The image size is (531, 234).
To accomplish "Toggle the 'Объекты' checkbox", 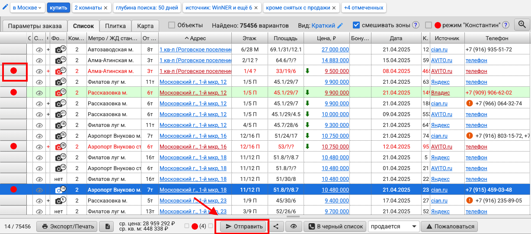I will [x=172, y=25].
